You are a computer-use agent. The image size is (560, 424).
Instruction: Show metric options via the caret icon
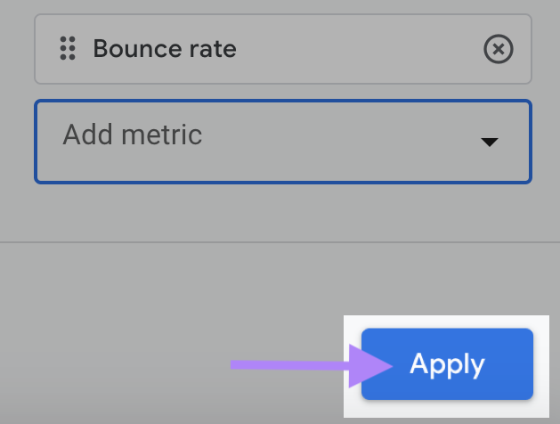[488, 143]
